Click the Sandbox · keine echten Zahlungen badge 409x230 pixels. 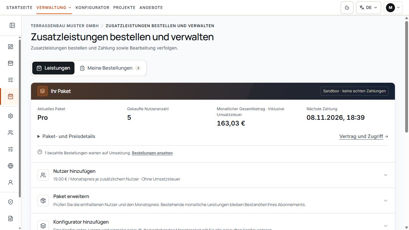pos(354,91)
